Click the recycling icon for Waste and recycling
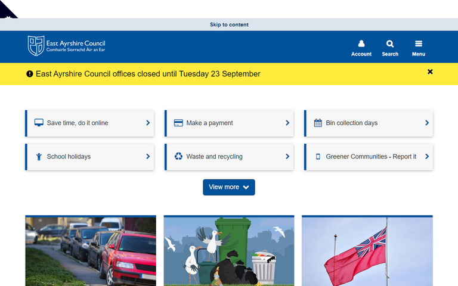Viewport: 458px width, 286px height. click(178, 157)
